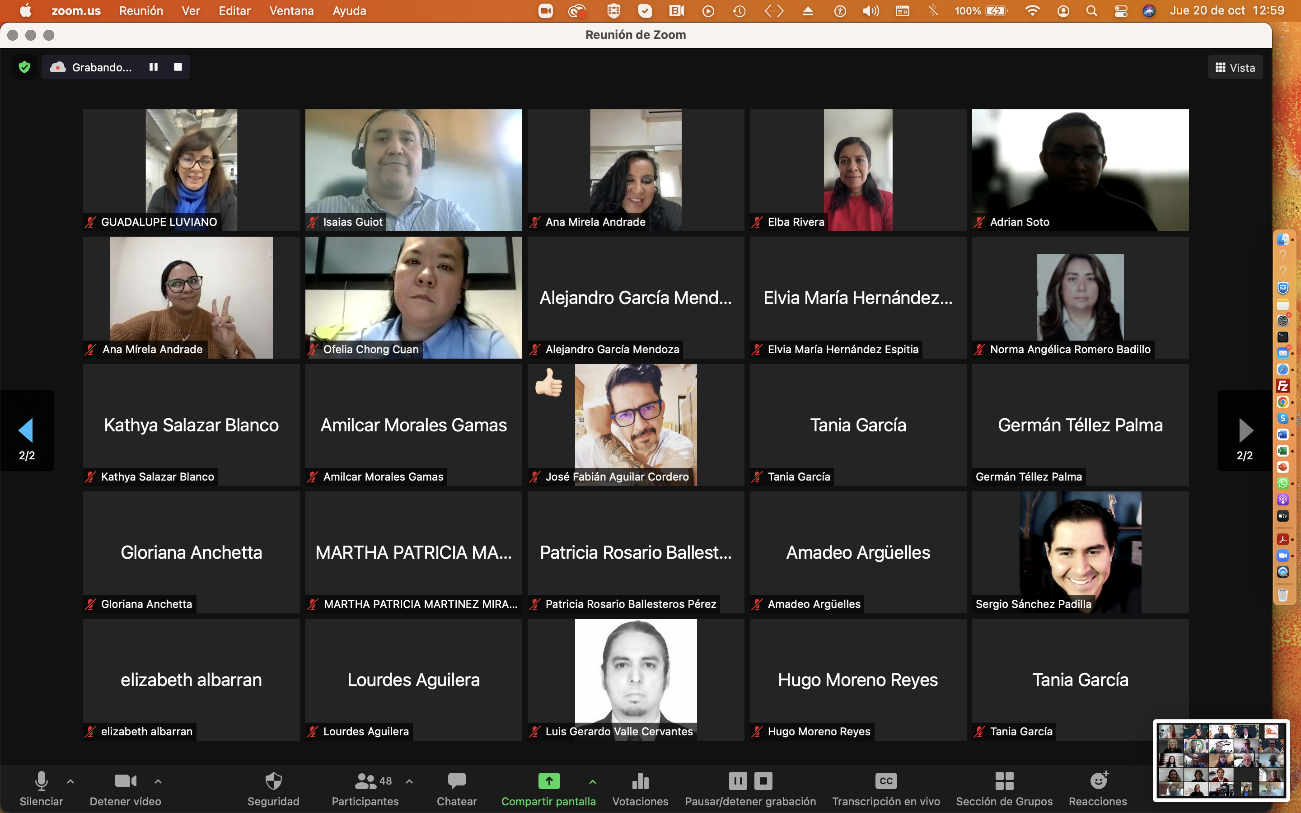Toggle camera with Detener vídeo
Viewport: 1301px width, 813px height.
tap(125, 781)
